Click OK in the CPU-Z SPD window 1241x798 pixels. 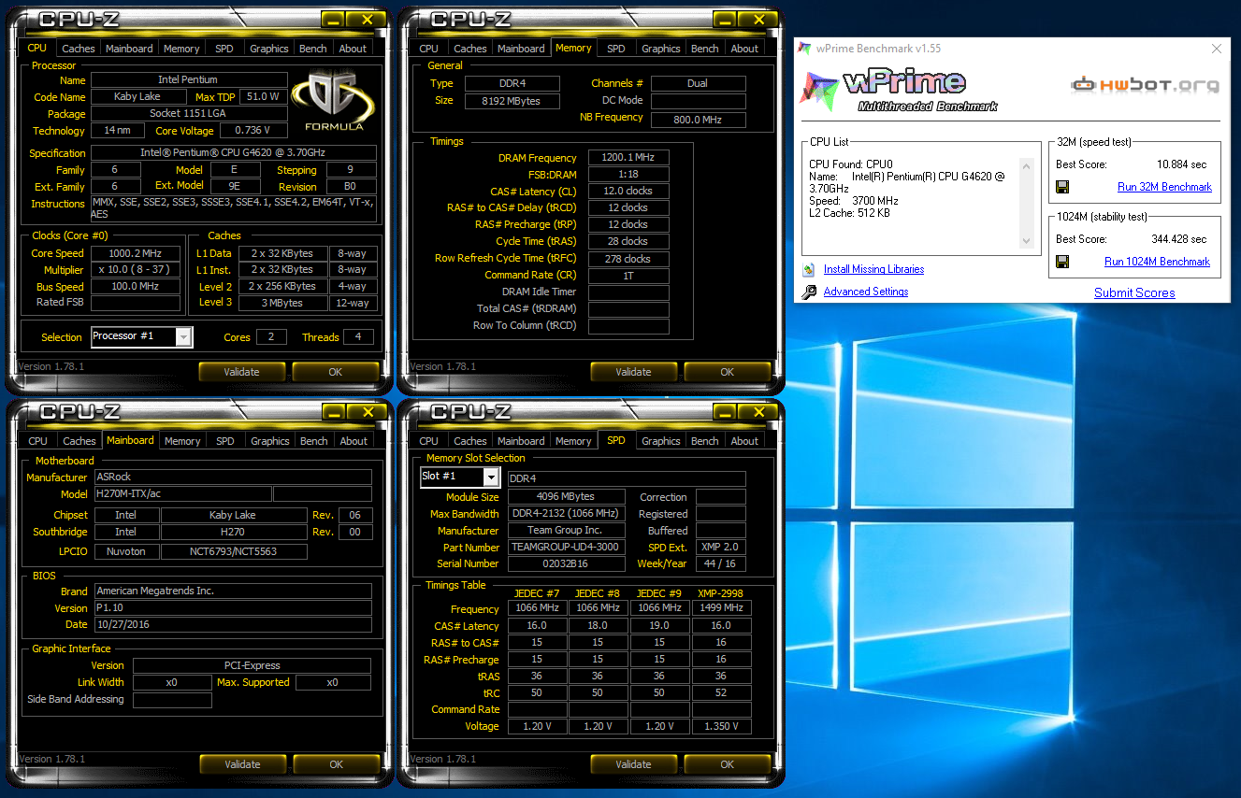point(728,764)
